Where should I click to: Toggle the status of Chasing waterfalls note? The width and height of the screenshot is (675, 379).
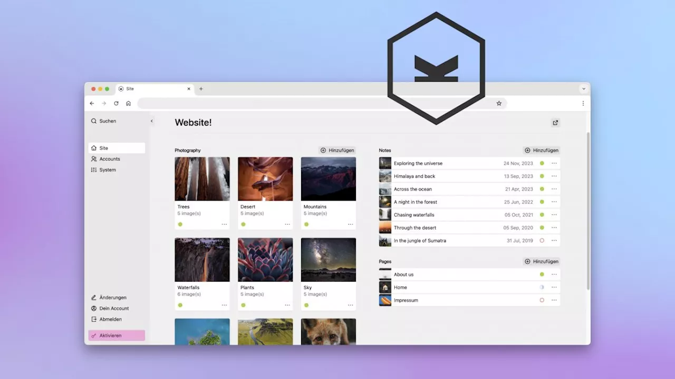coord(542,215)
